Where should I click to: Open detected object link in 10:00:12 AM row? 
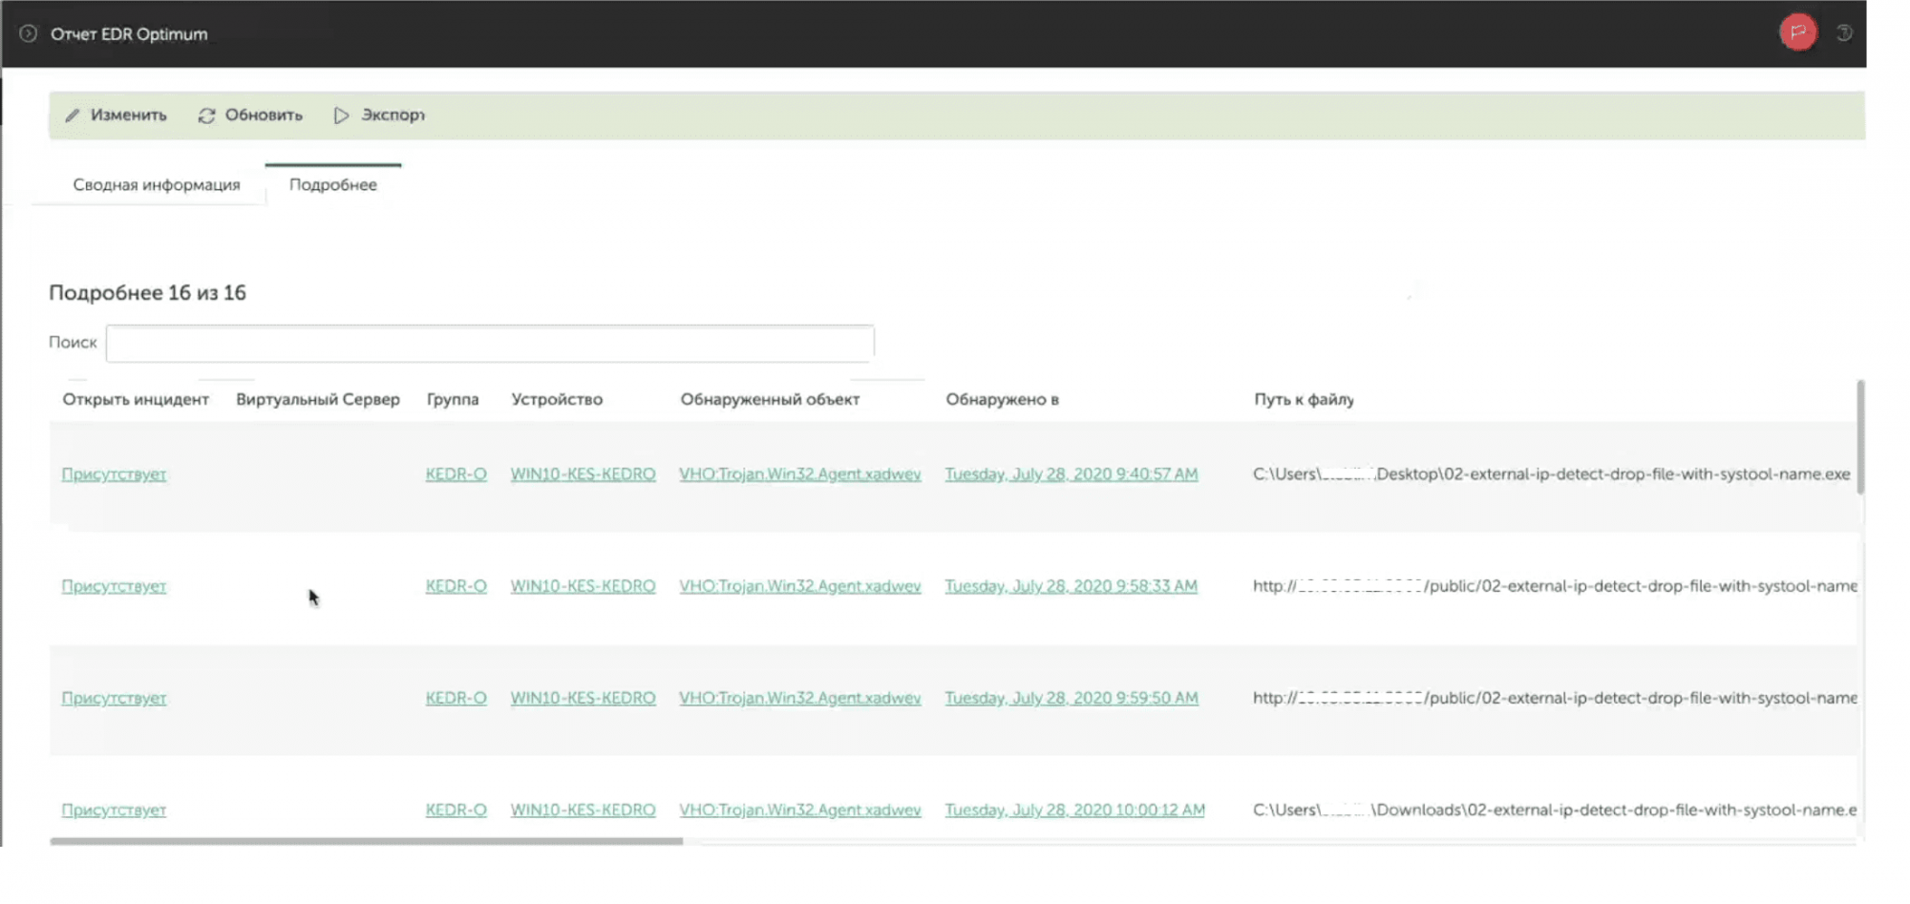point(800,809)
